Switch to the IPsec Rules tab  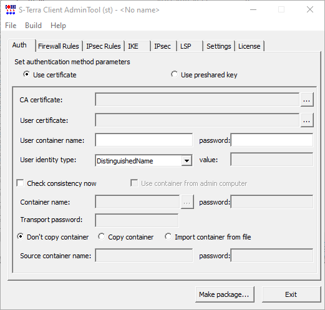click(x=104, y=46)
